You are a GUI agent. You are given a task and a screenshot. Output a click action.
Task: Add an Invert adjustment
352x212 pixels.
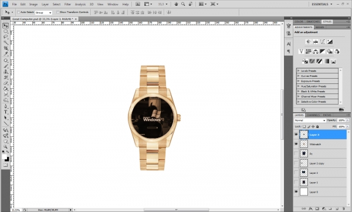[x=305, y=61]
